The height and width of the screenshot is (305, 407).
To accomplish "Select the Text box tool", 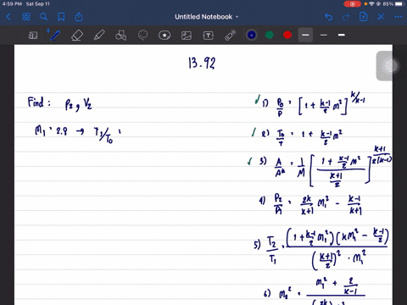I will 209,36.
